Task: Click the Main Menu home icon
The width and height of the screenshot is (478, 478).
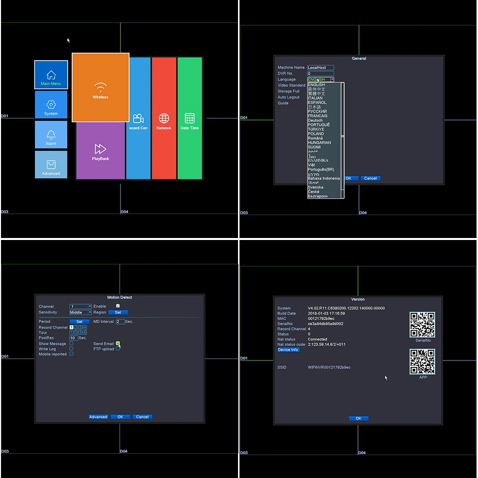Action: (x=51, y=75)
